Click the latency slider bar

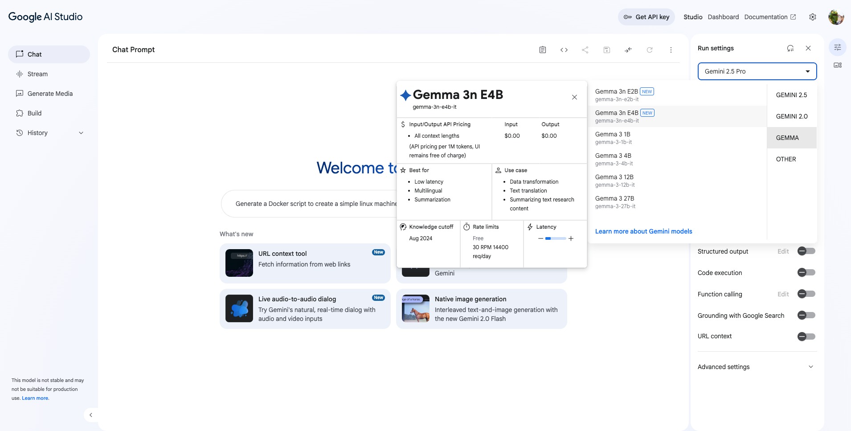tap(556, 238)
